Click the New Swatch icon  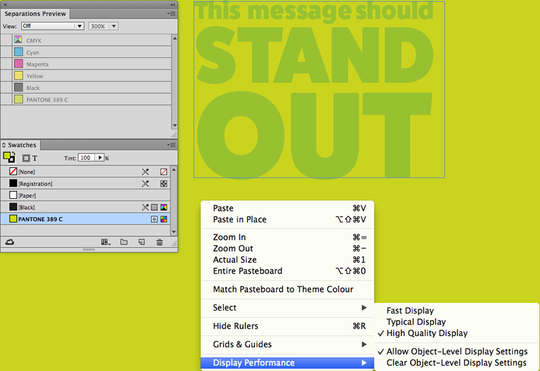142,242
